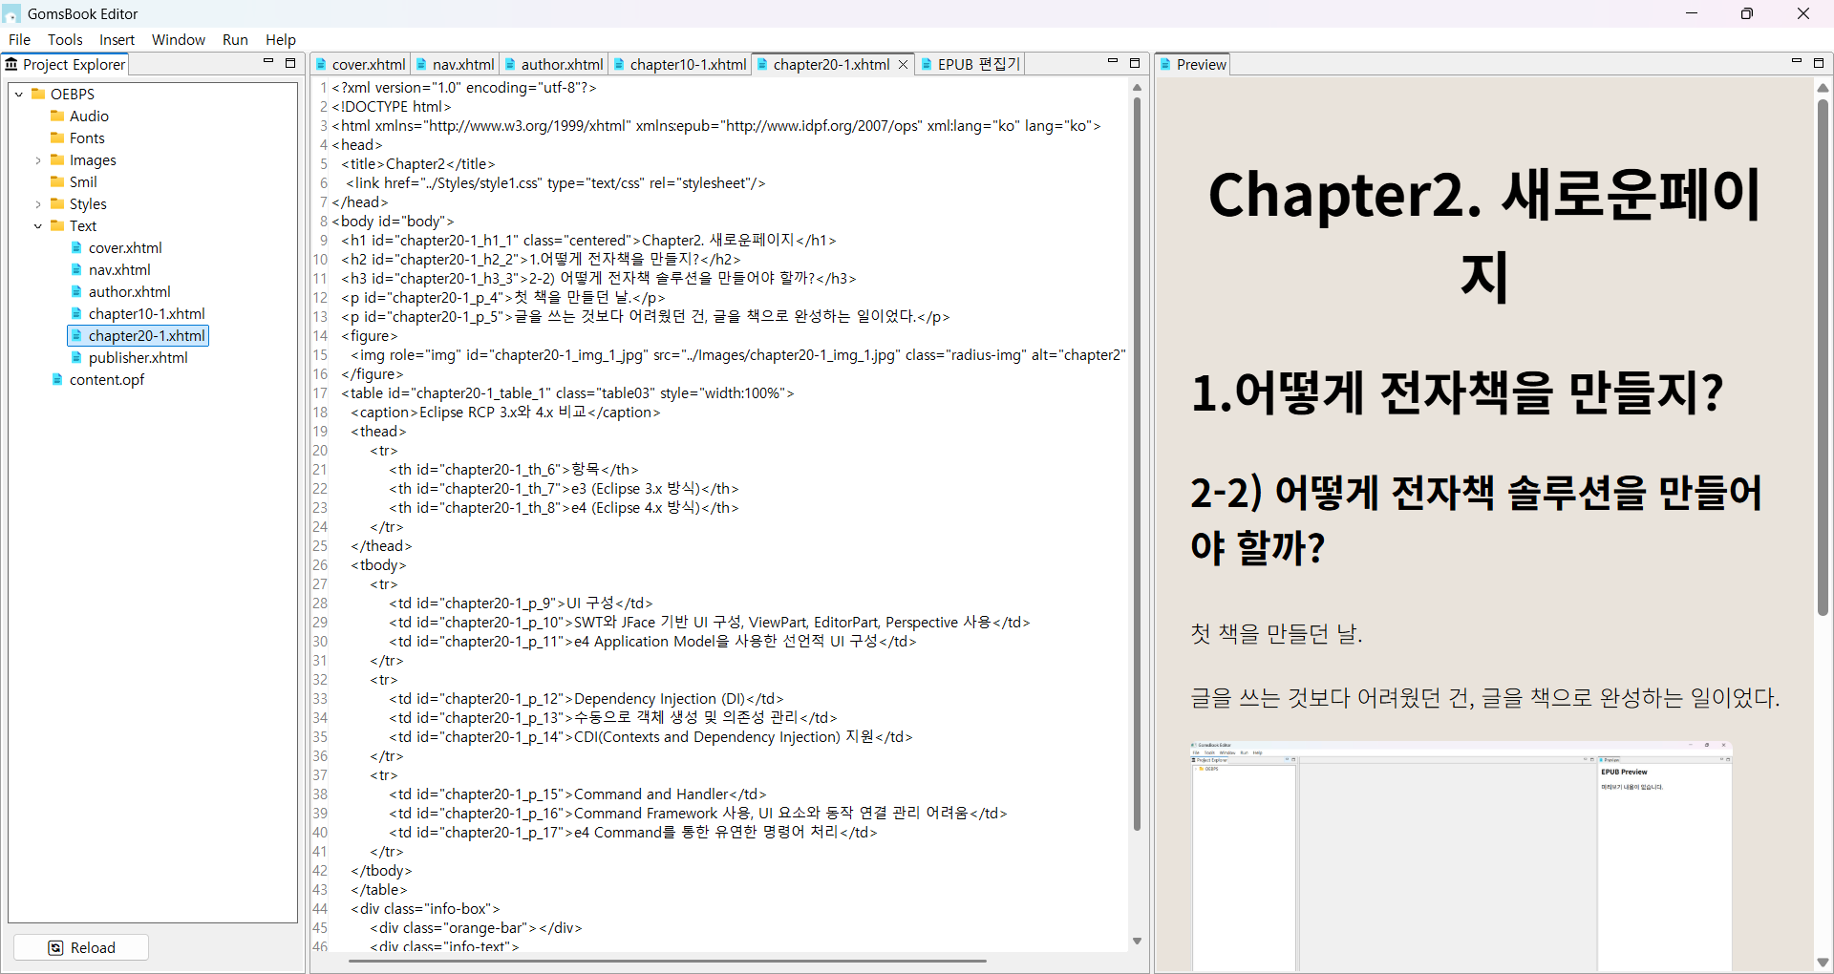This screenshot has height=974, width=1834.
Task: Collapse the OEBPS root folder
Action: 19,94
